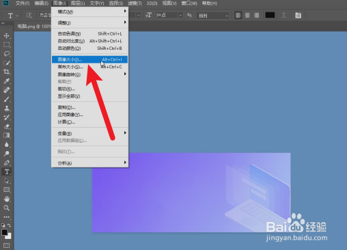Choose 显示全部(V) menu item
Screen dimensions: 347x250
click(89, 96)
